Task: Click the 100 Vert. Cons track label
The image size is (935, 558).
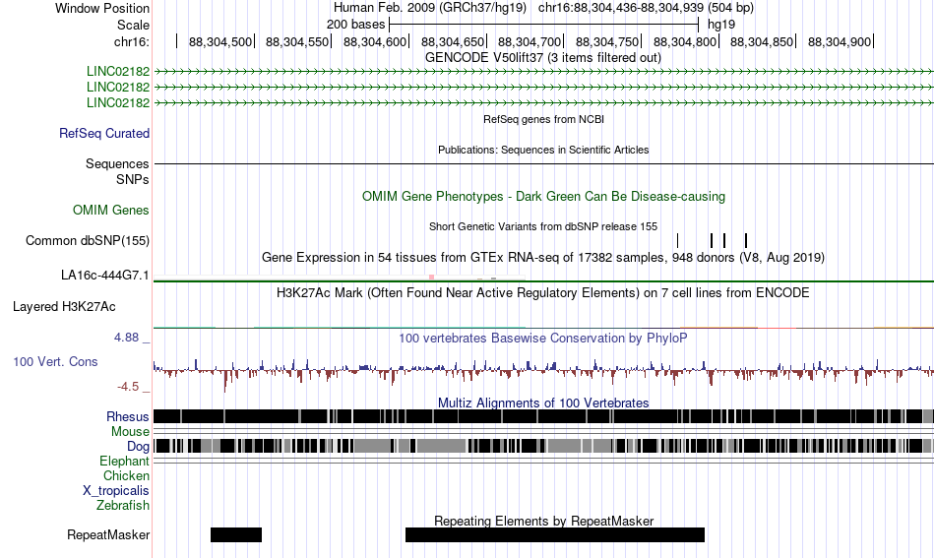Action: coord(55,362)
